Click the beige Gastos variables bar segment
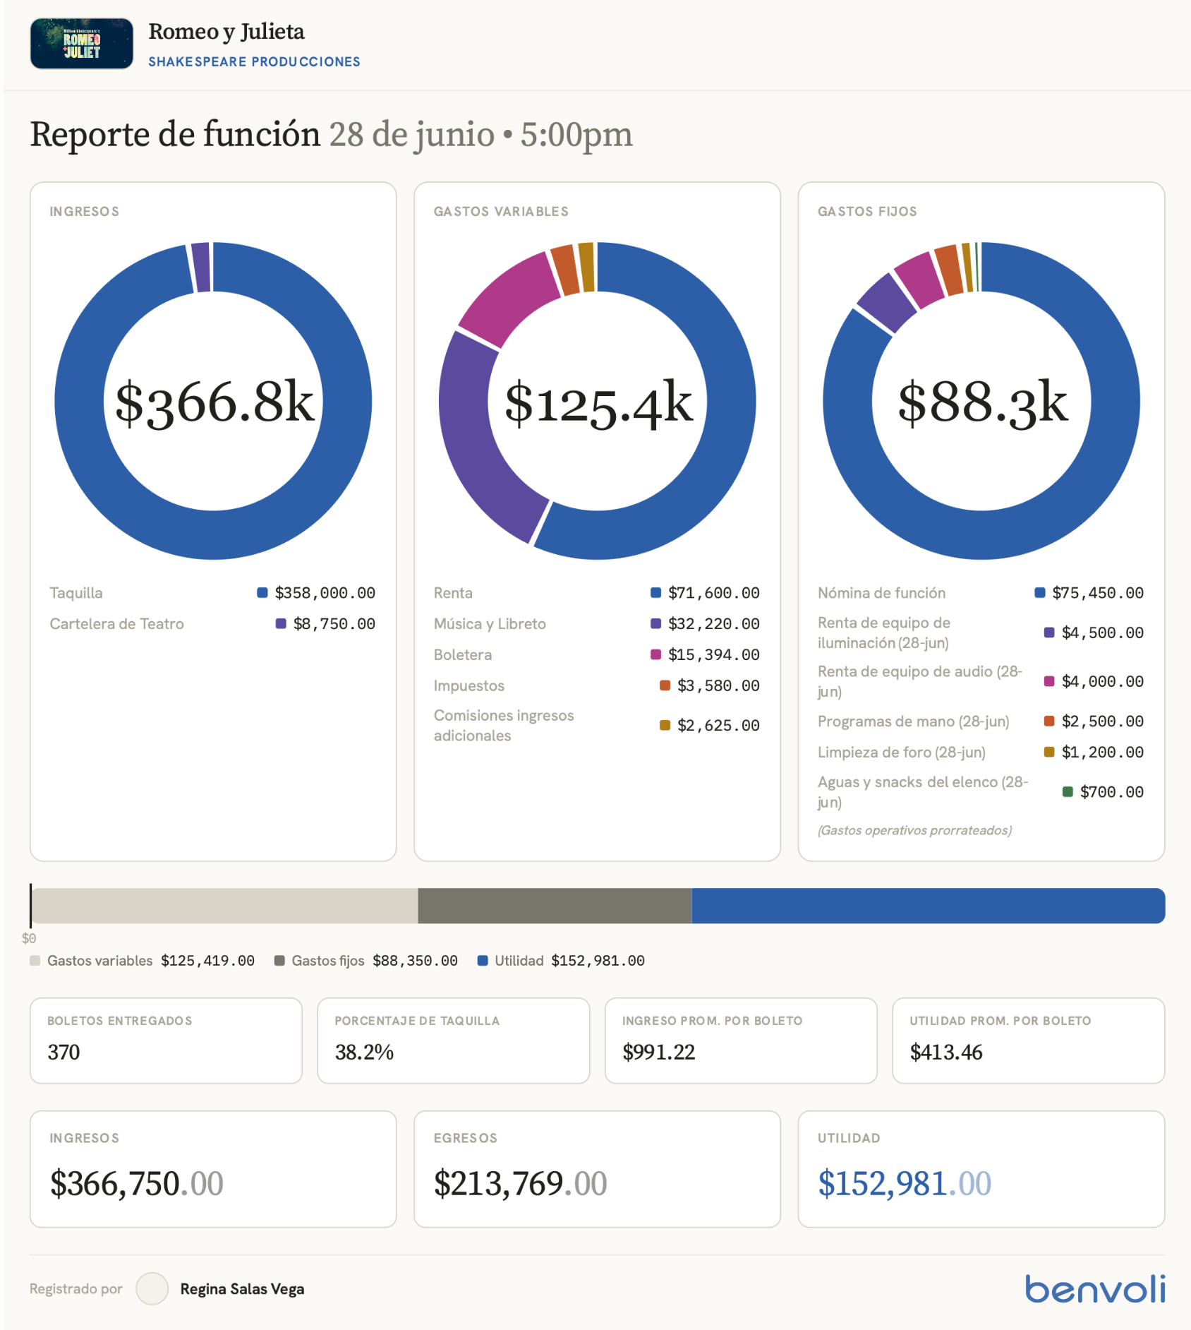Image resolution: width=1191 pixels, height=1330 pixels. point(224,906)
